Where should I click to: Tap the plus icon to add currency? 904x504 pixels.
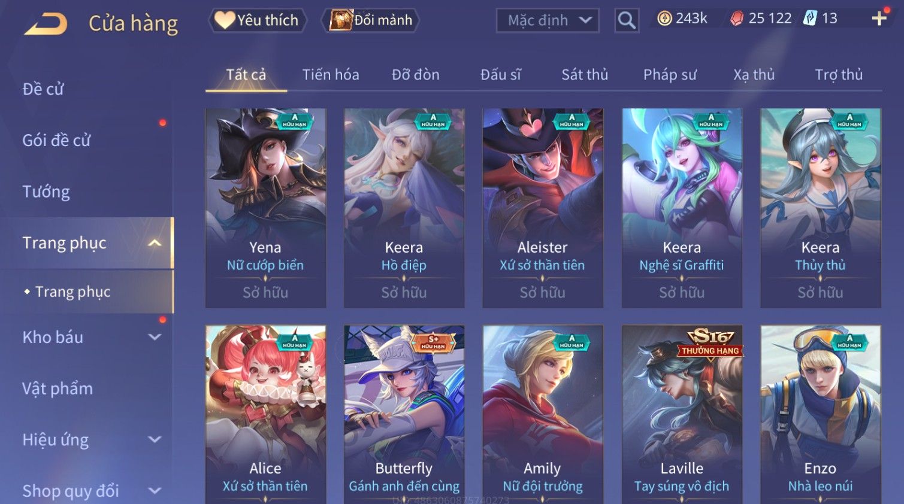pyautogui.click(x=879, y=19)
